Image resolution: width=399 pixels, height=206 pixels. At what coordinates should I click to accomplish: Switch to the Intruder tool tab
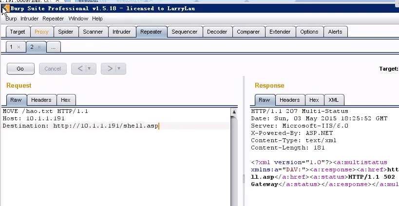click(x=122, y=32)
